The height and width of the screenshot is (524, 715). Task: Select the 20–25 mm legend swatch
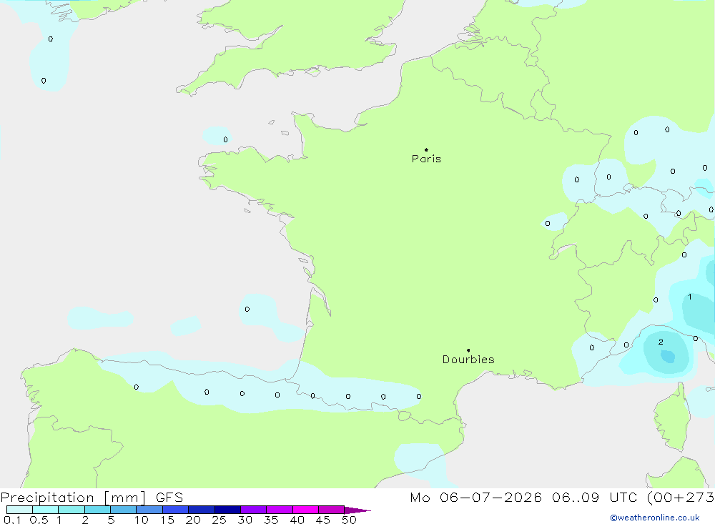coord(202,510)
